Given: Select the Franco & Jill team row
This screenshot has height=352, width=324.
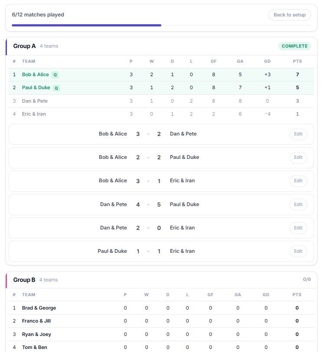Looking at the screenshot, I should coord(36,321).
